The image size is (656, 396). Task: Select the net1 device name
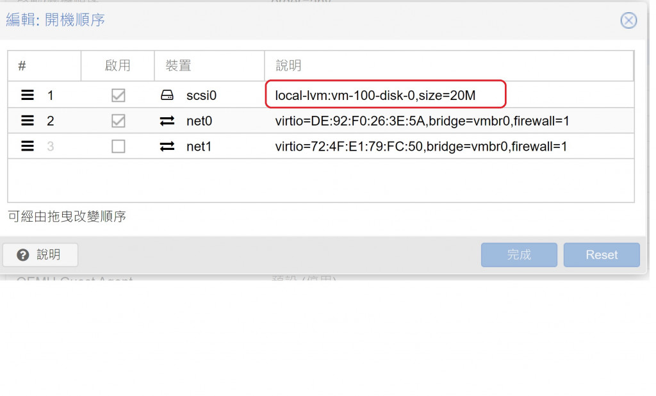(x=199, y=147)
